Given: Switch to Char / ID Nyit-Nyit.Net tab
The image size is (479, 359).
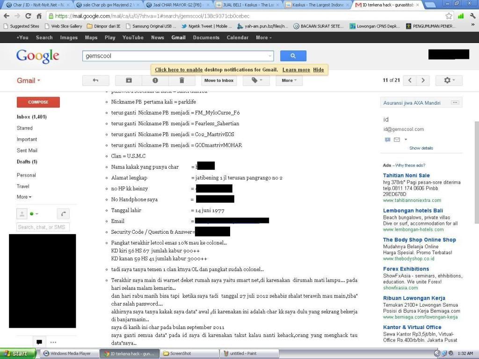Looking at the screenshot, I should tap(38, 5).
